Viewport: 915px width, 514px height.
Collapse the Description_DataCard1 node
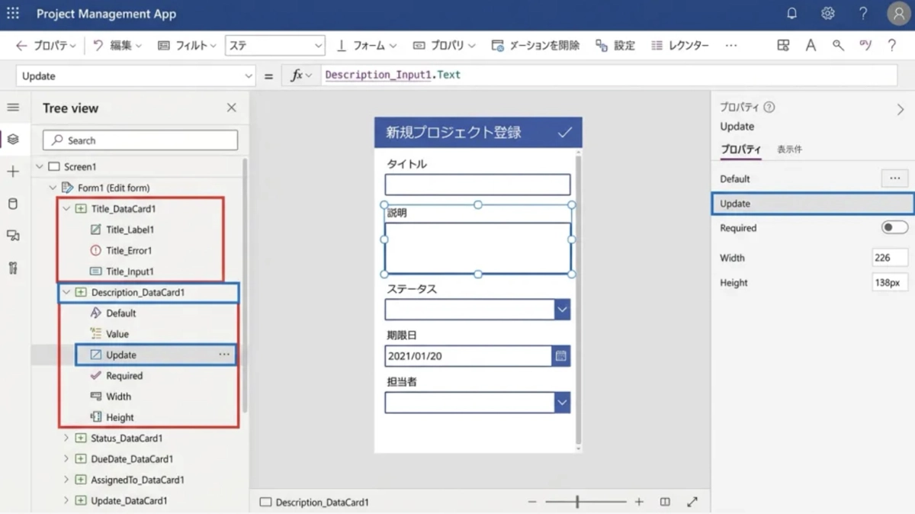(x=66, y=292)
